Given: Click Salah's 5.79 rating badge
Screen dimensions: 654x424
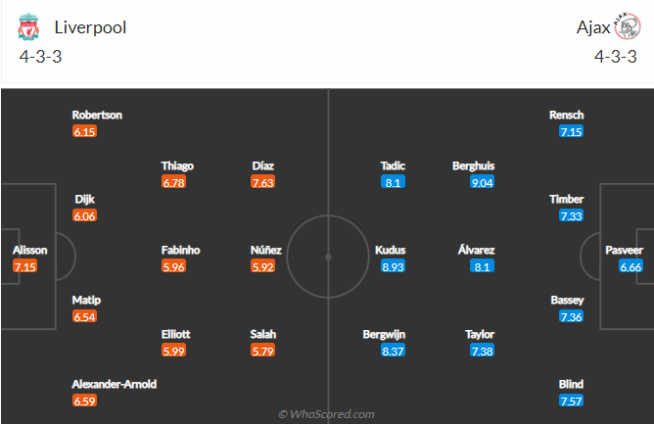Looking at the screenshot, I should [263, 351].
